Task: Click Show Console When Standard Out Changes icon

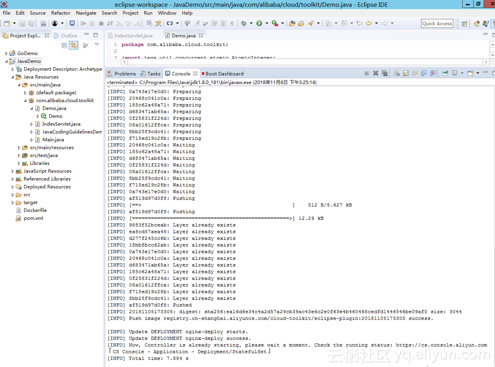Action: [424, 73]
